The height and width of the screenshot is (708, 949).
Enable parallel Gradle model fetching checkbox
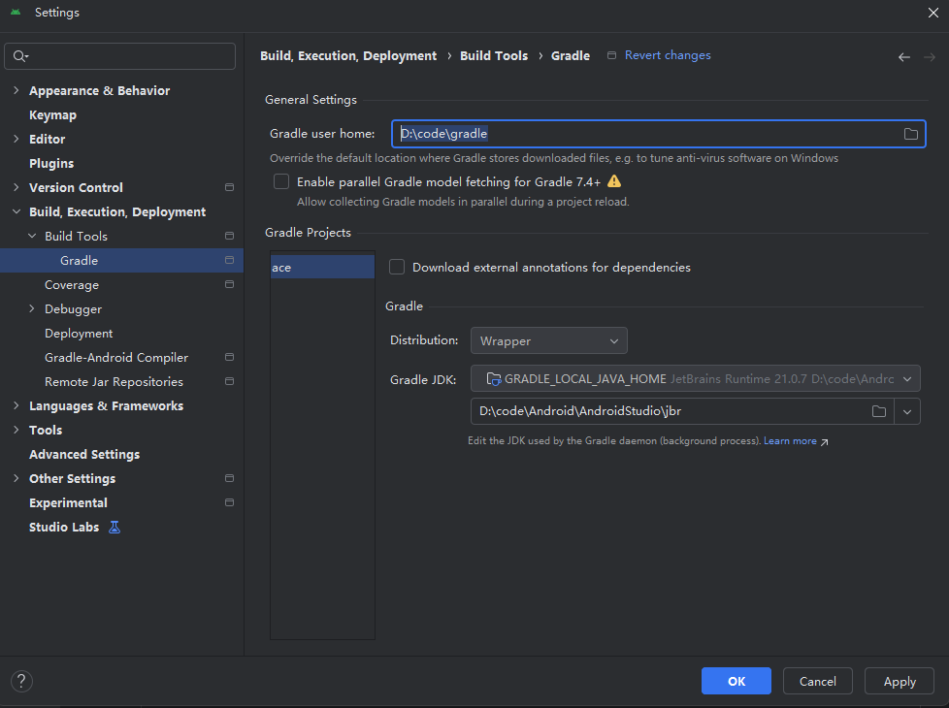[281, 181]
